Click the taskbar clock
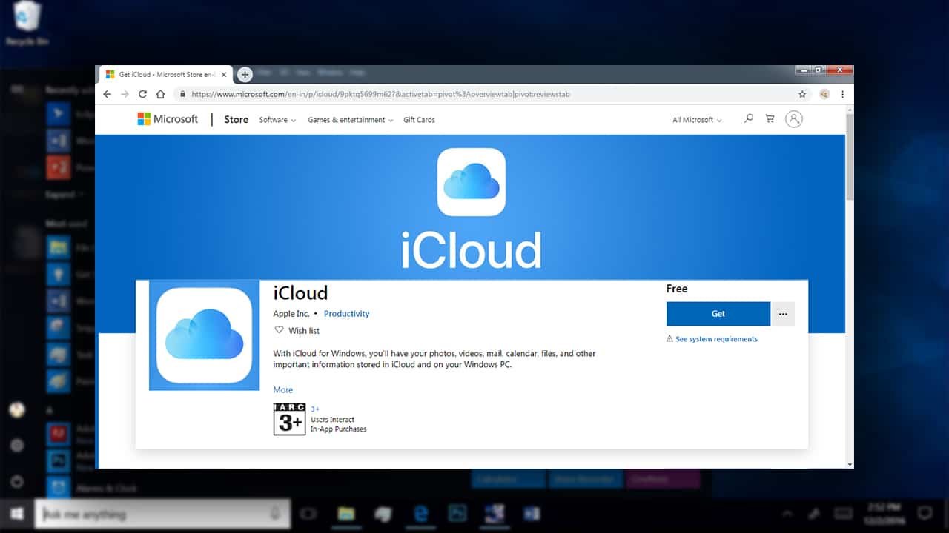Viewport: 949px width, 533px height. click(x=884, y=513)
